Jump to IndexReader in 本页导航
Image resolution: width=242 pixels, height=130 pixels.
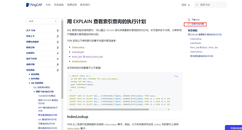[x=196, y=43]
